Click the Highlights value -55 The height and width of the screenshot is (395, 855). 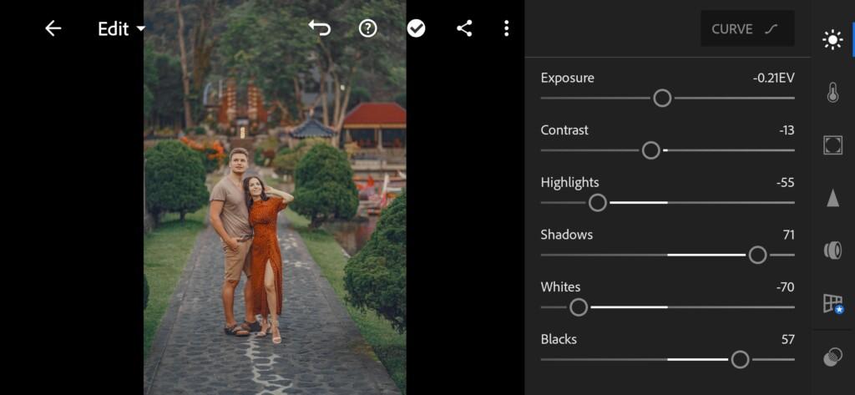785,183
